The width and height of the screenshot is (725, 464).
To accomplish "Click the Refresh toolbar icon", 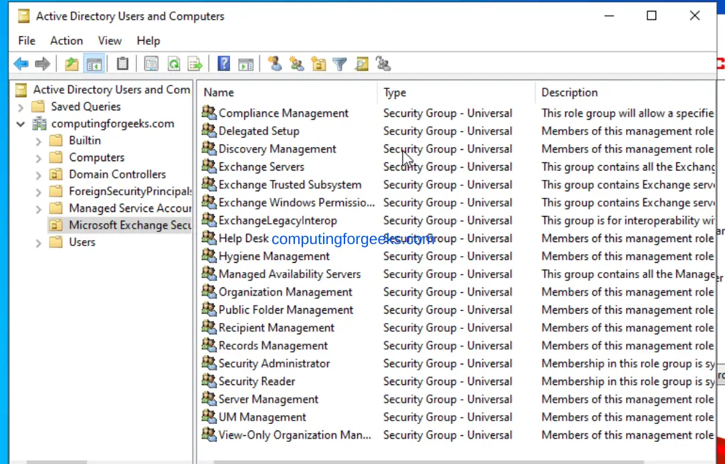I will (173, 63).
